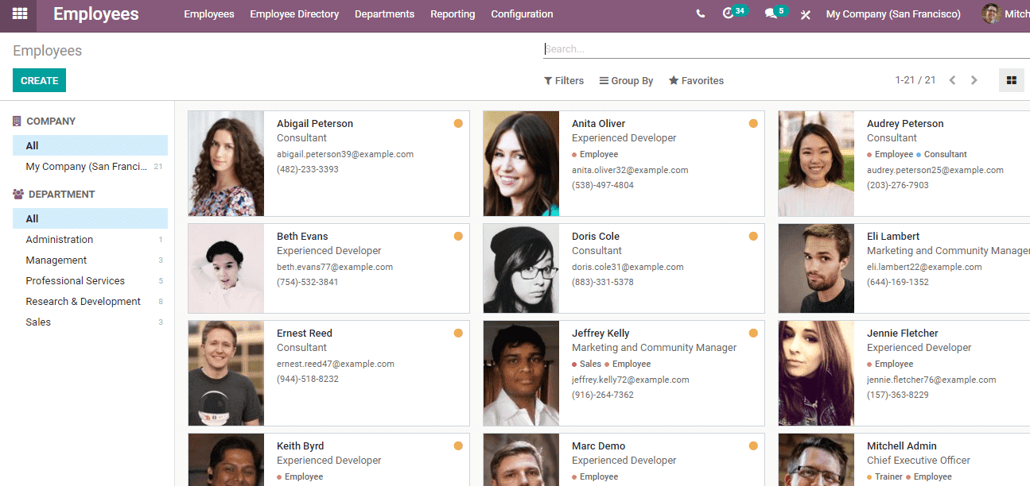Click Jeffrey Kelly's orange status dot
The width and height of the screenshot is (1030, 486).
tap(753, 334)
